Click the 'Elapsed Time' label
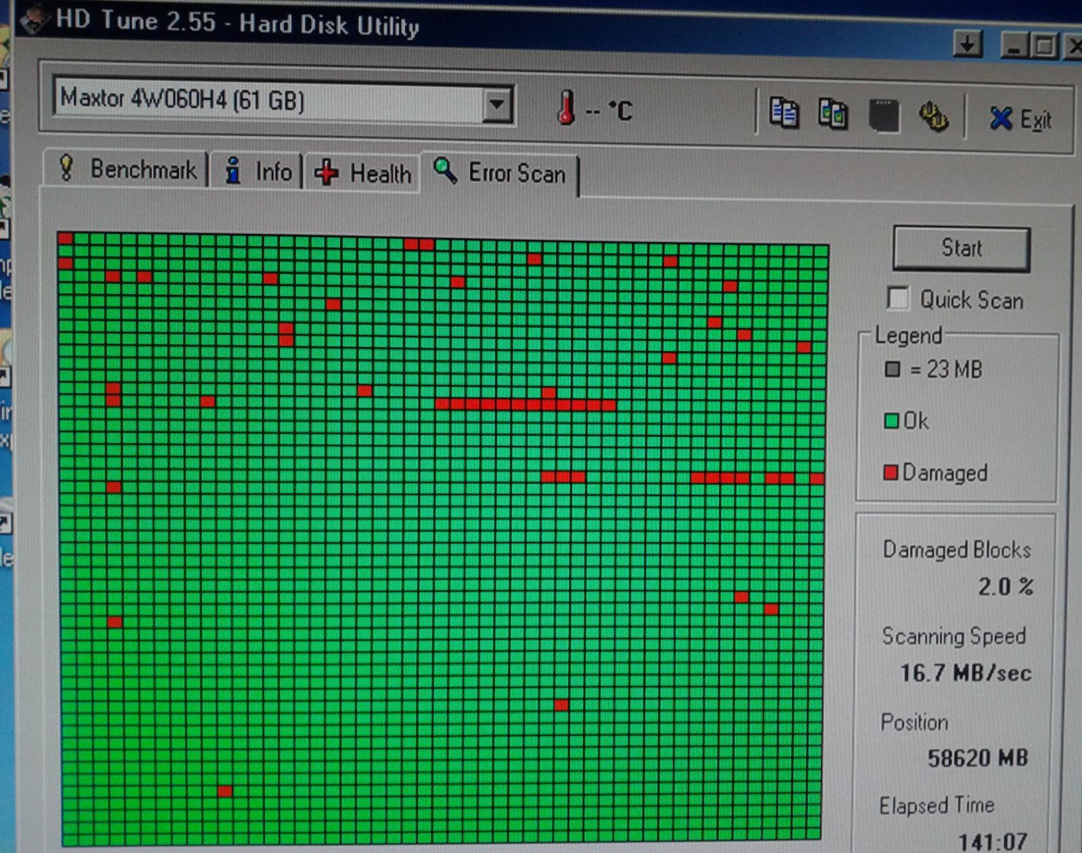The image size is (1082, 853). click(937, 805)
